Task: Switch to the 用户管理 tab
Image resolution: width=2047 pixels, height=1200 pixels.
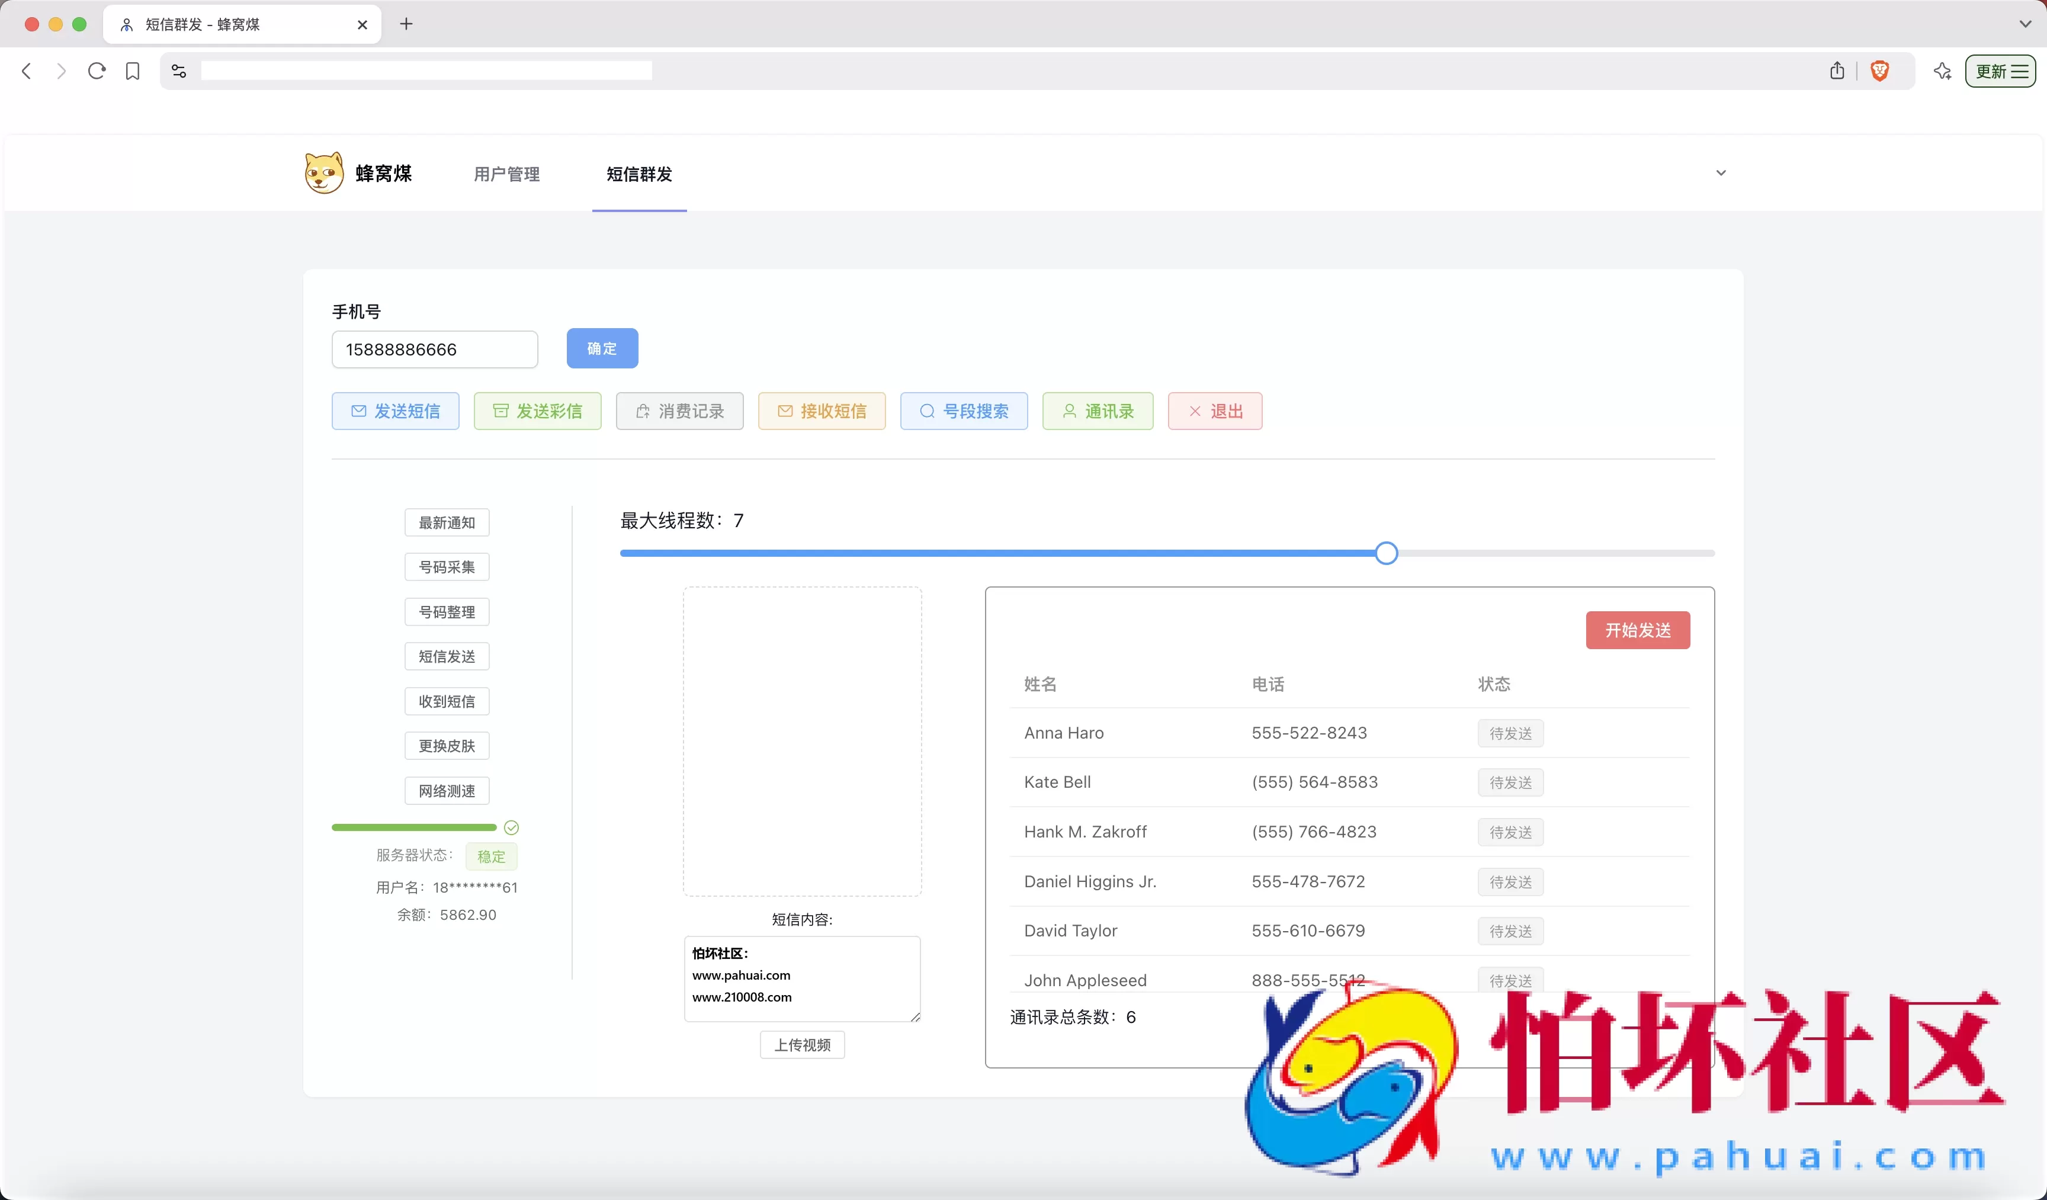Action: 506,173
